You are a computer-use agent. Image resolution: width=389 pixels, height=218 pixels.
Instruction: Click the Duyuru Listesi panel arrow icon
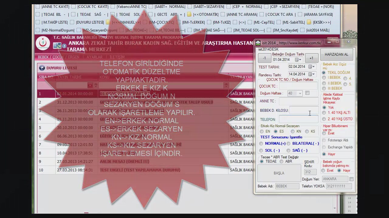[x=42, y=68]
